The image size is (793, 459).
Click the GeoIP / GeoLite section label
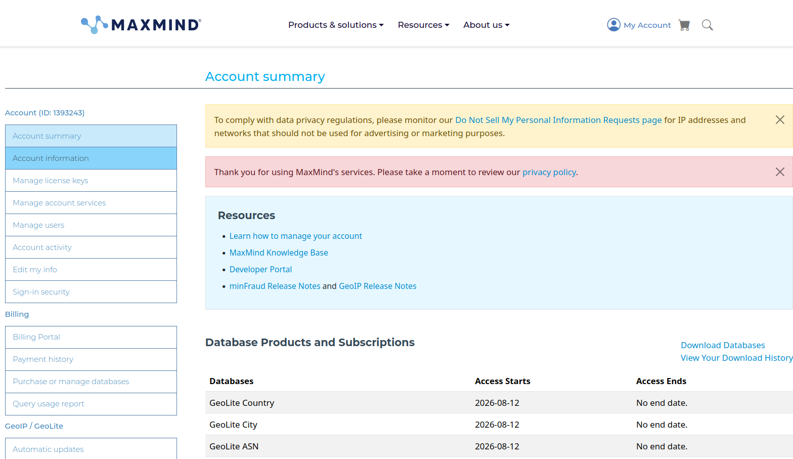point(34,426)
